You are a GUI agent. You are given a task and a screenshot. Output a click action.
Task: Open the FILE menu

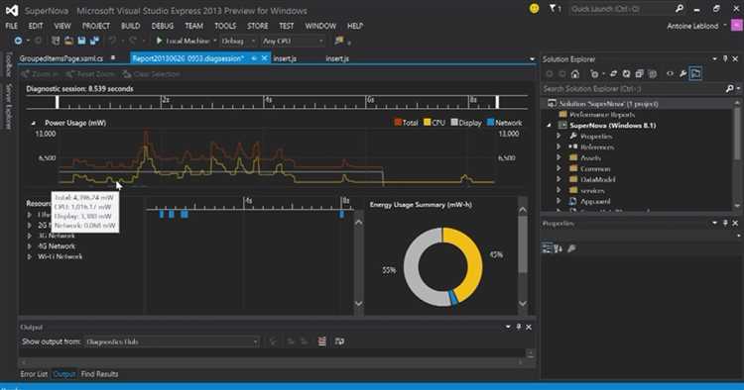(x=11, y=26)
